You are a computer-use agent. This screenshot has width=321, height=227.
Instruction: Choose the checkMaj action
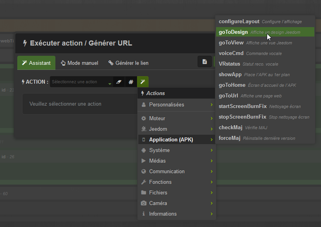click(265, 128)
